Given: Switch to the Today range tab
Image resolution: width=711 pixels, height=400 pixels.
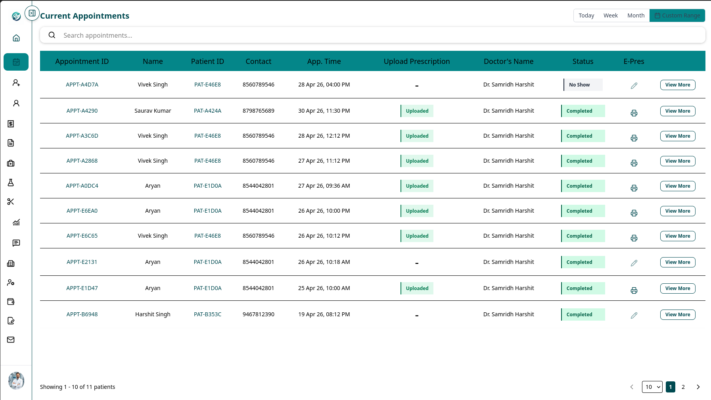Looking at the screenshot, I should click(586, 15).
